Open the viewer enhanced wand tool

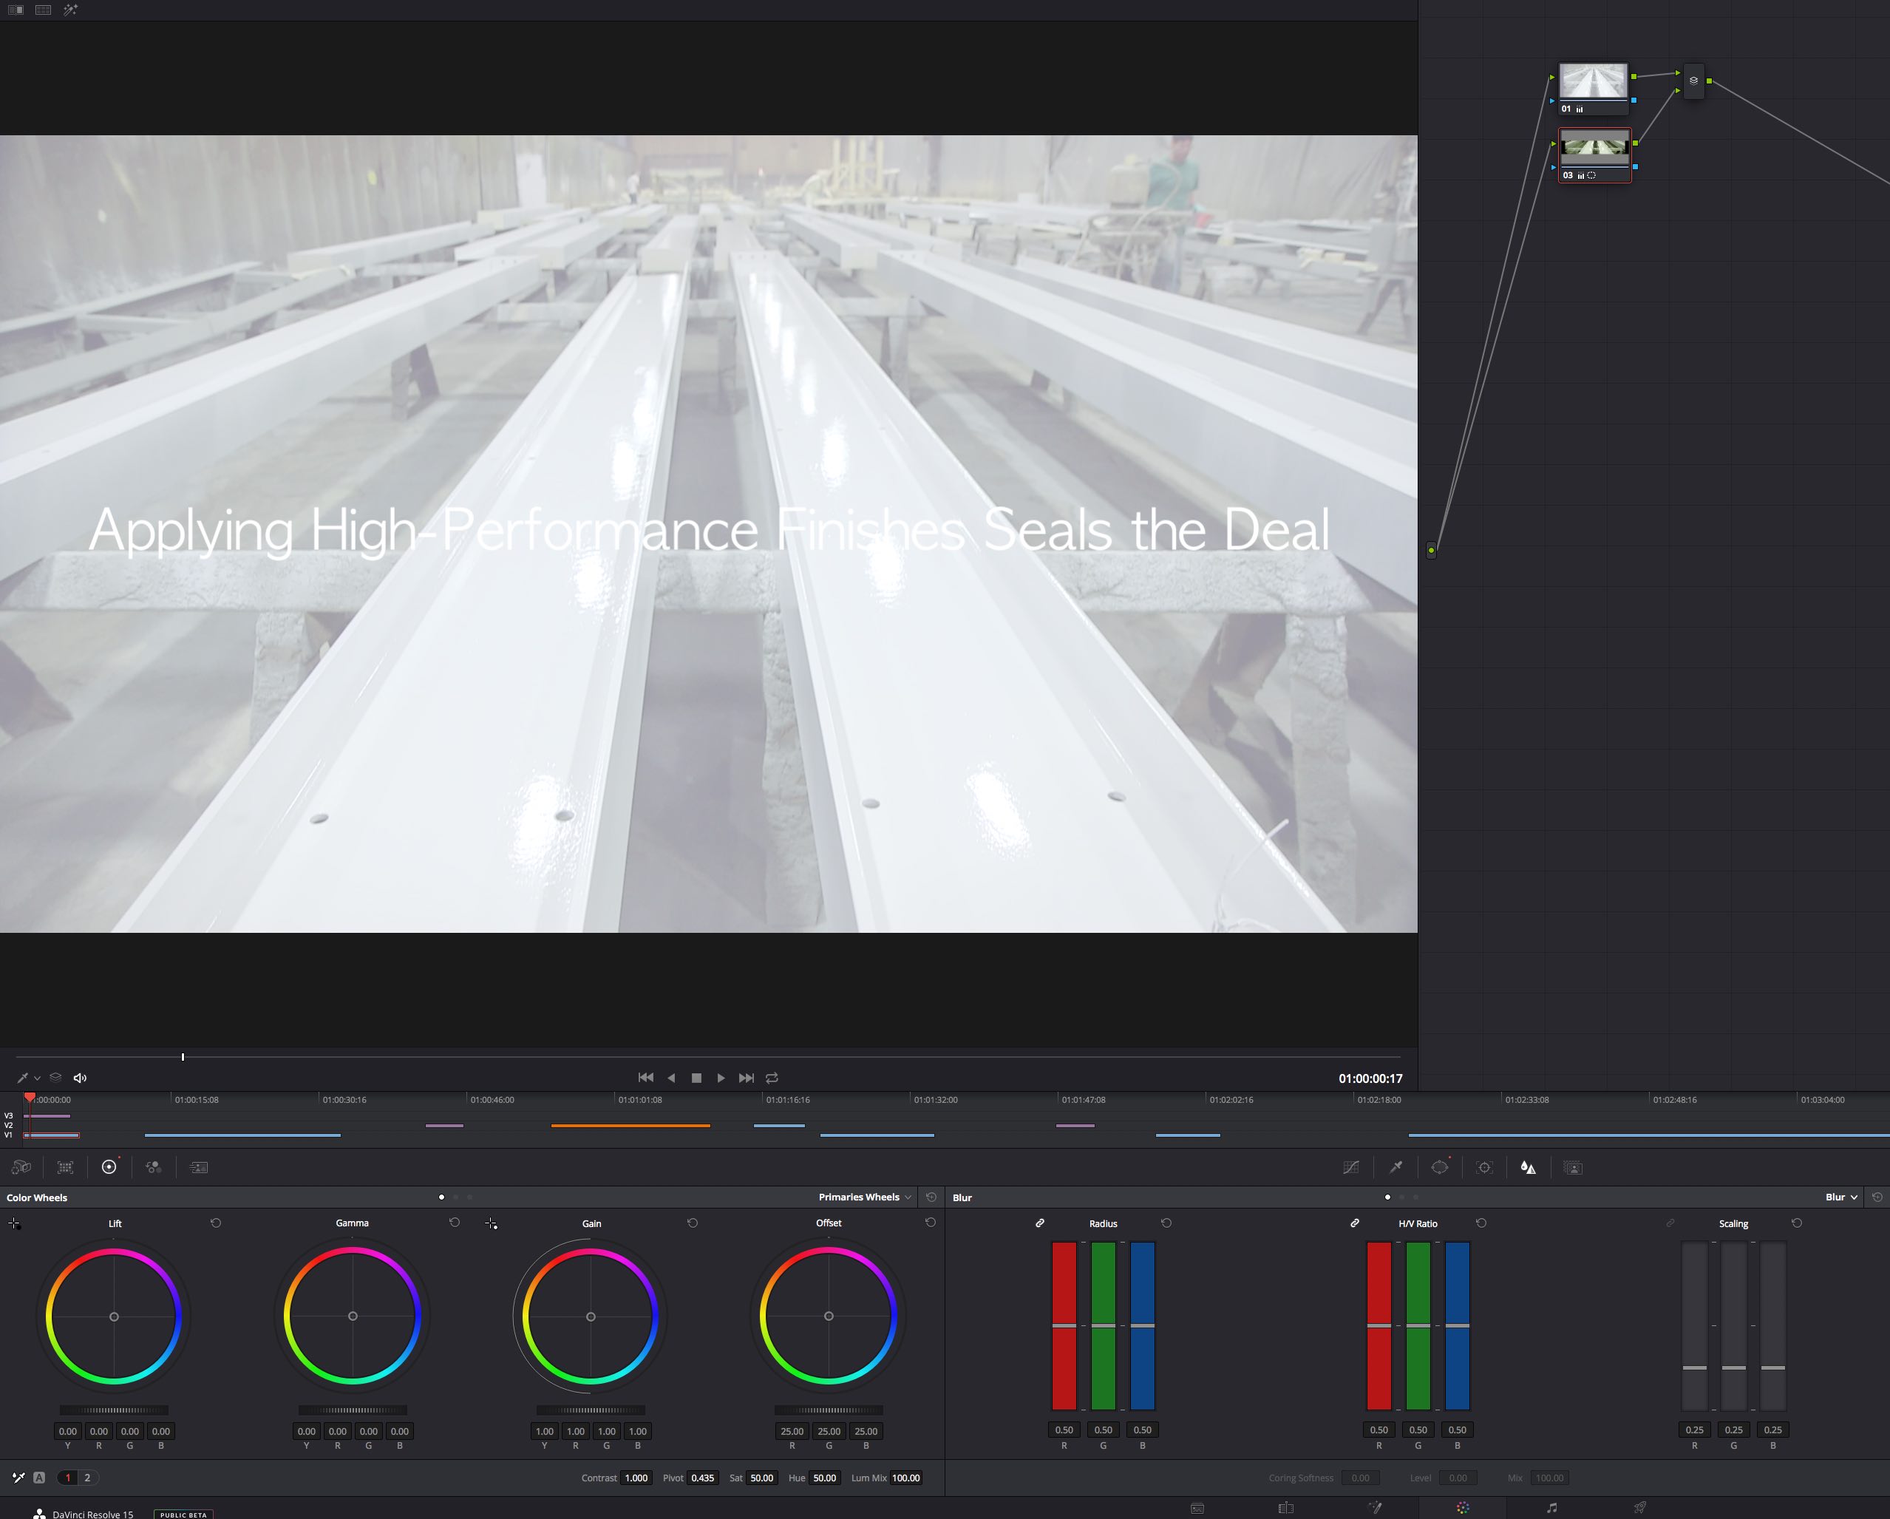pos(71,10)
